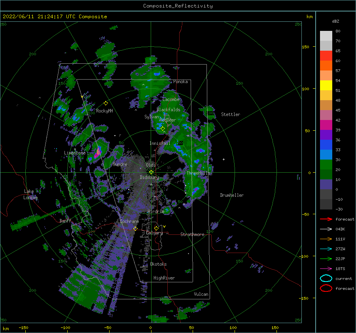Image resolution: width=356 pixels, height=333 pixels.
Task: Pick the orange 60 dBZ color swatch
Action: 326,65
